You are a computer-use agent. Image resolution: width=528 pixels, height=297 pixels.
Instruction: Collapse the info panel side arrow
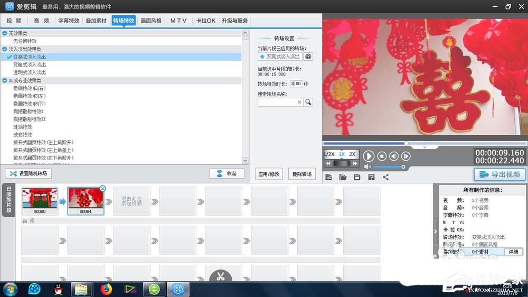tap(436, 231)
